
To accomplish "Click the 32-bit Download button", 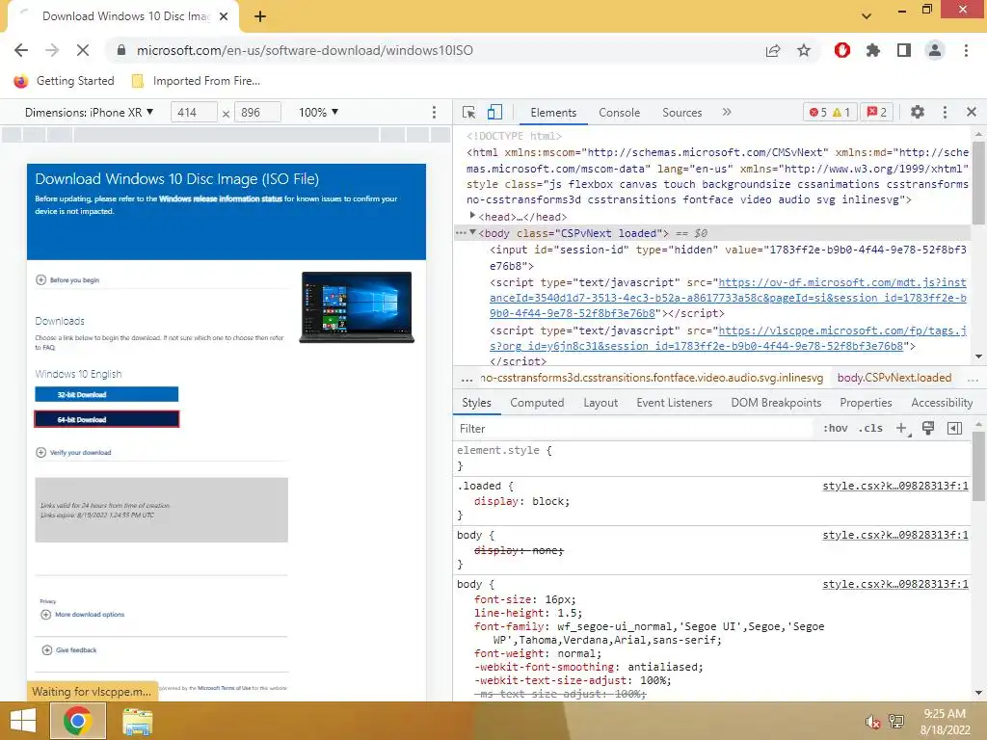I will pos(106,394).
